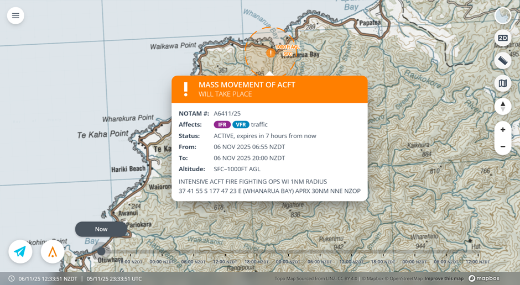520x285 pixels.
Task: Click the paper plane flight icon
Action: 20,251
